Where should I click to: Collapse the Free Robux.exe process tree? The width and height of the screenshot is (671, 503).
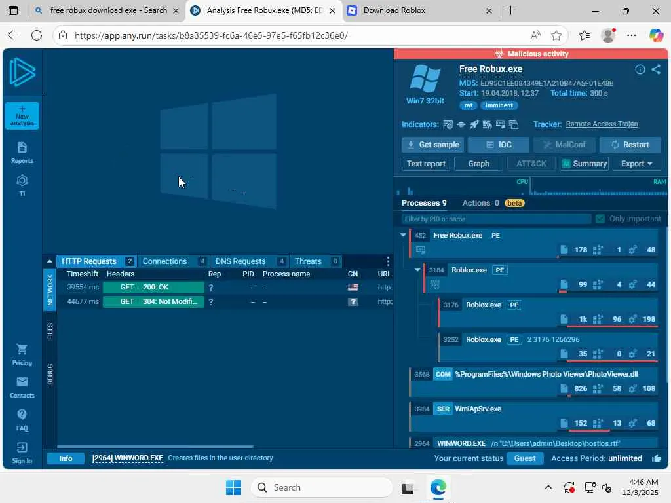[x=403, y=235]
